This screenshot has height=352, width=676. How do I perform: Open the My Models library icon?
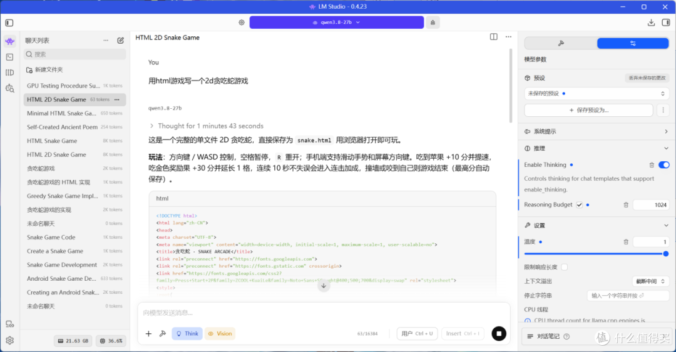(9, 73)
